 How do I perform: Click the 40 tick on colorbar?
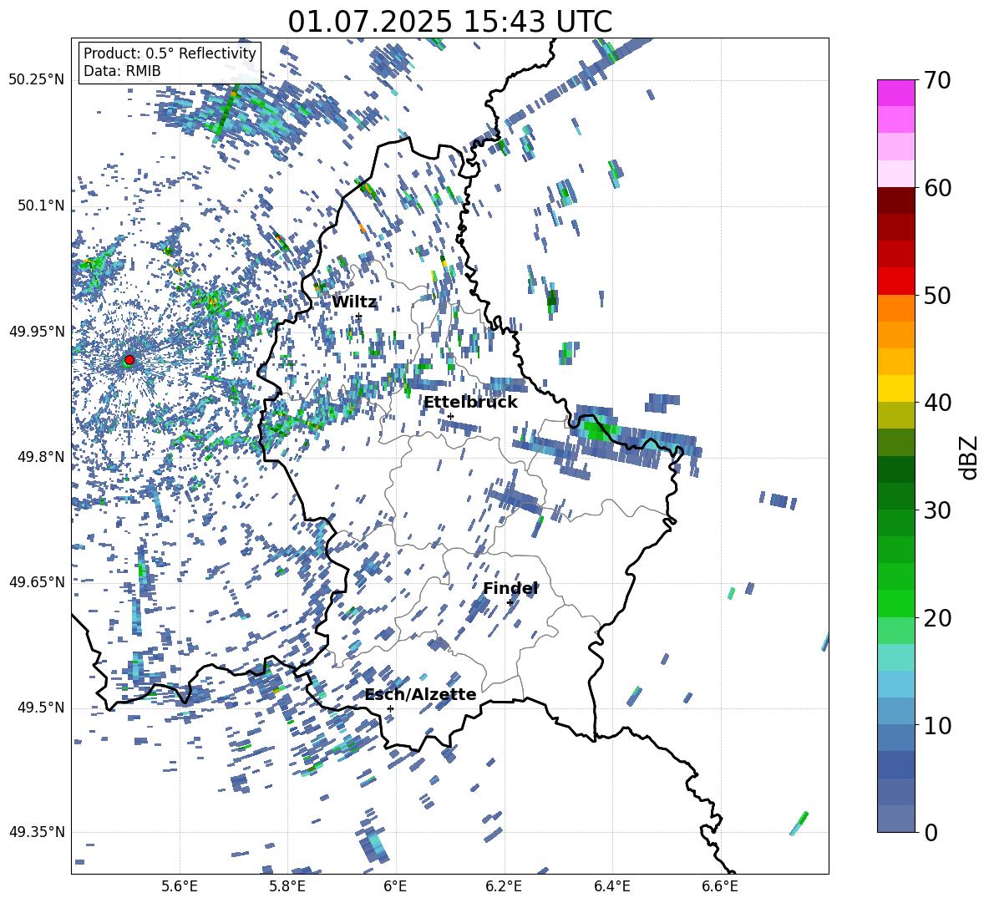tap(937, 403)
